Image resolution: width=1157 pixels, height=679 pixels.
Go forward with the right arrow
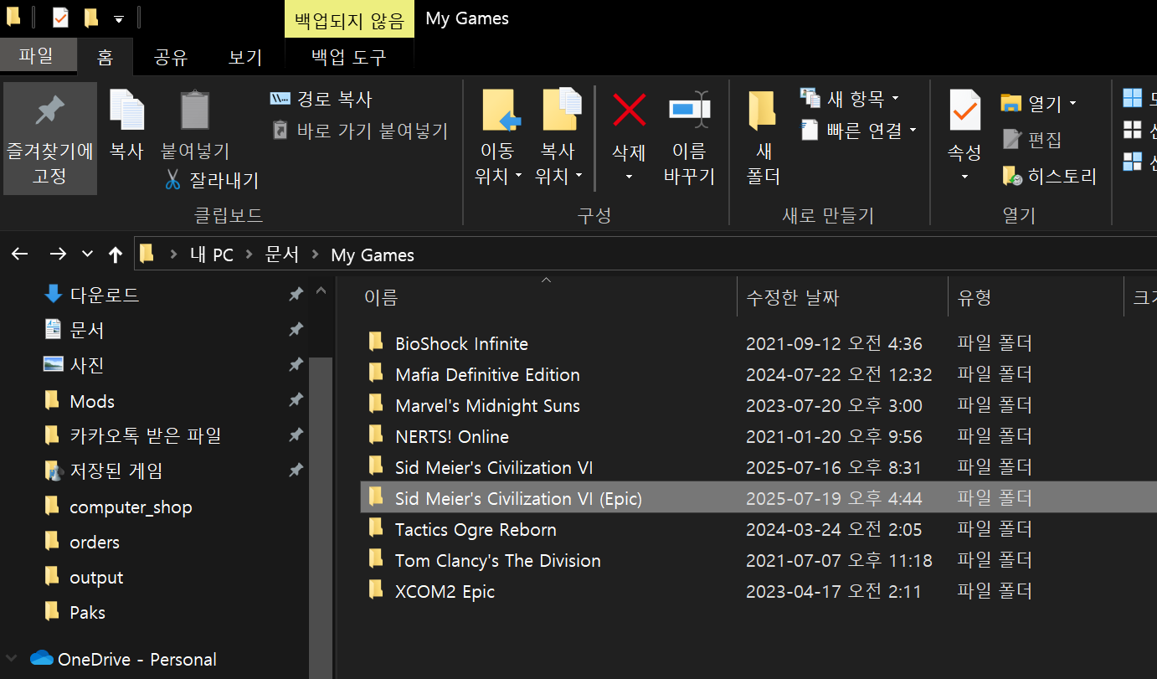[57, 255]
